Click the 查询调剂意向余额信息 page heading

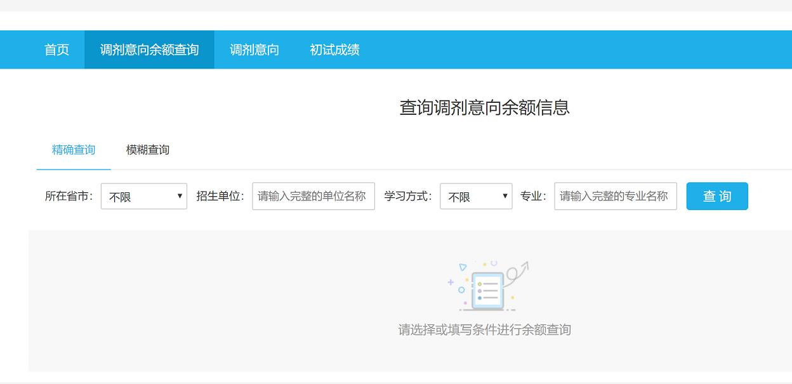tap(484, 107)
